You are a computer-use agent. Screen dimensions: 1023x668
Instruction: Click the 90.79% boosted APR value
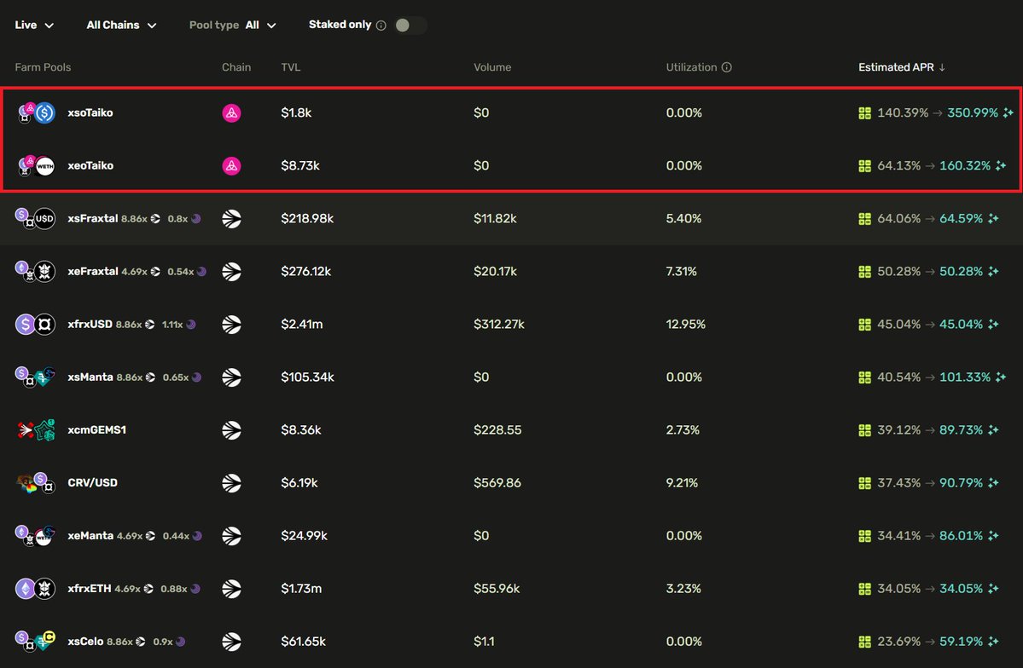click(961, 483)
